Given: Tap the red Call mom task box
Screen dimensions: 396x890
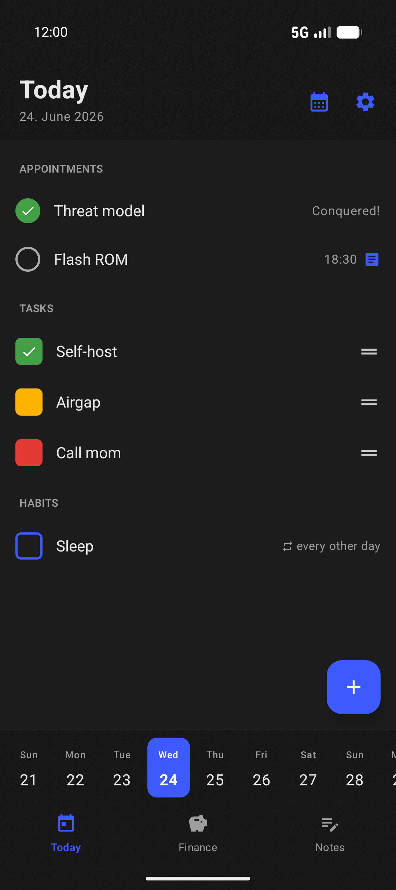Looking at the screenshot, I should click(x=29, y=453).
